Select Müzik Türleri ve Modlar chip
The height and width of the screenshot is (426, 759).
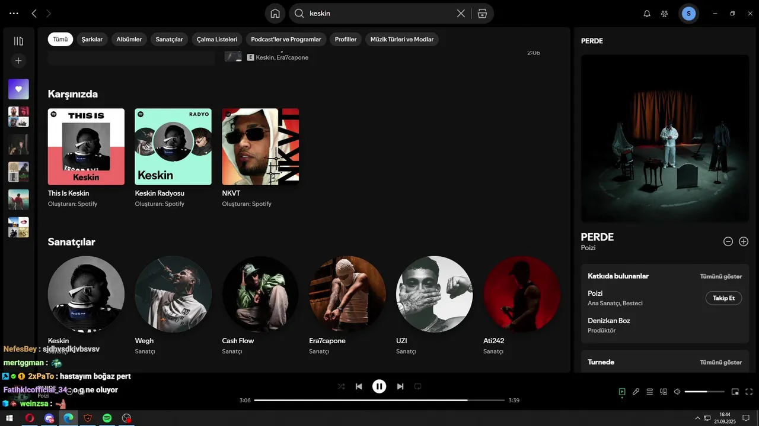coord(402,39)
